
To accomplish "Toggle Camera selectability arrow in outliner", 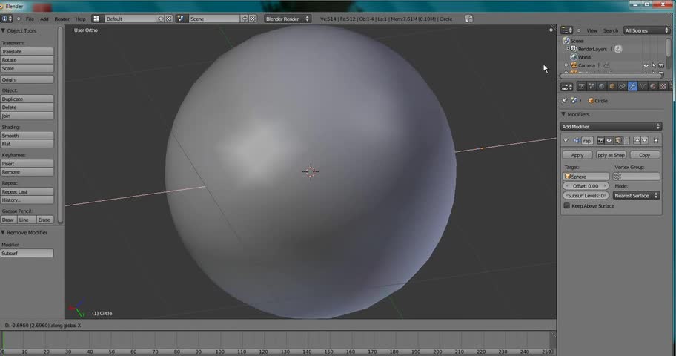I will (654, 65).
